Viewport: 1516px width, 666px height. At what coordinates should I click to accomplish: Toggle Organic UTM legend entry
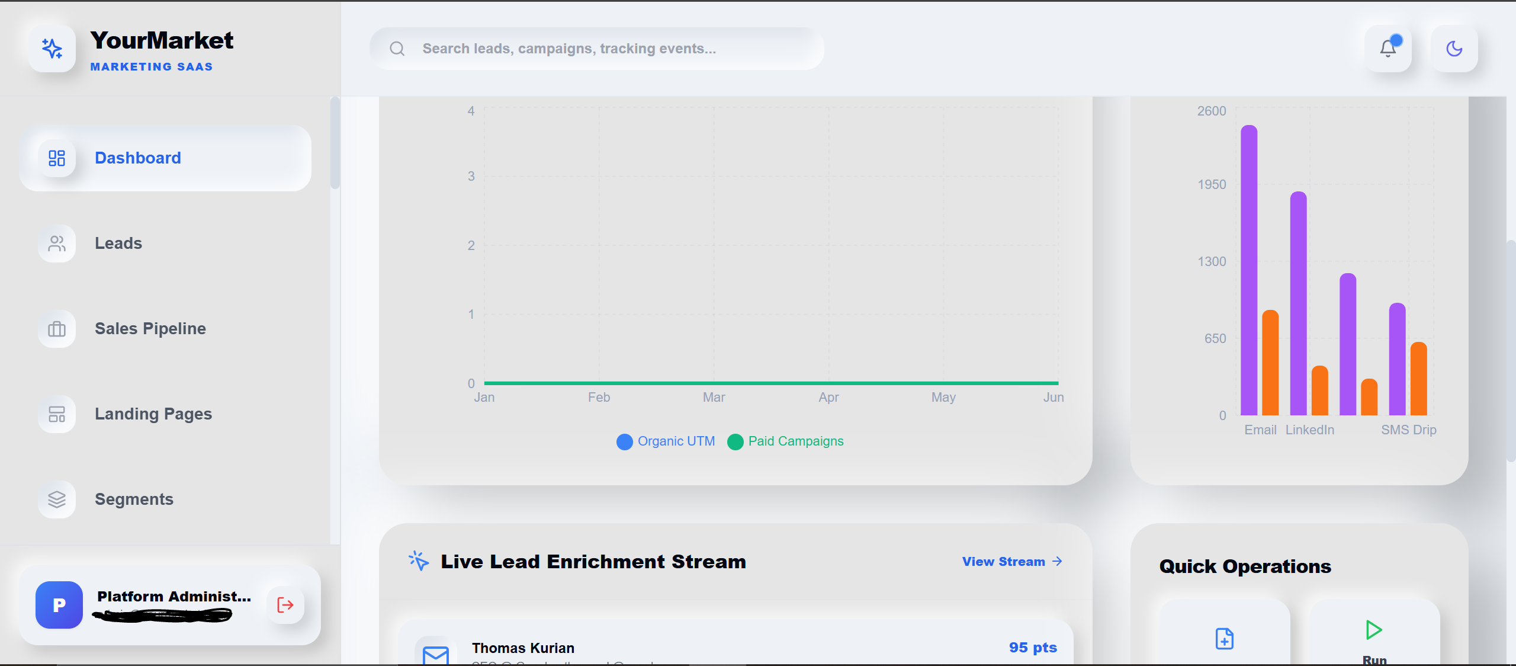coord(666,441)
